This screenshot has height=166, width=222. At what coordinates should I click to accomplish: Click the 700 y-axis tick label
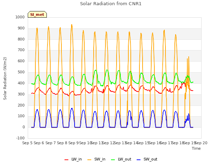click(x=21, y=50)
